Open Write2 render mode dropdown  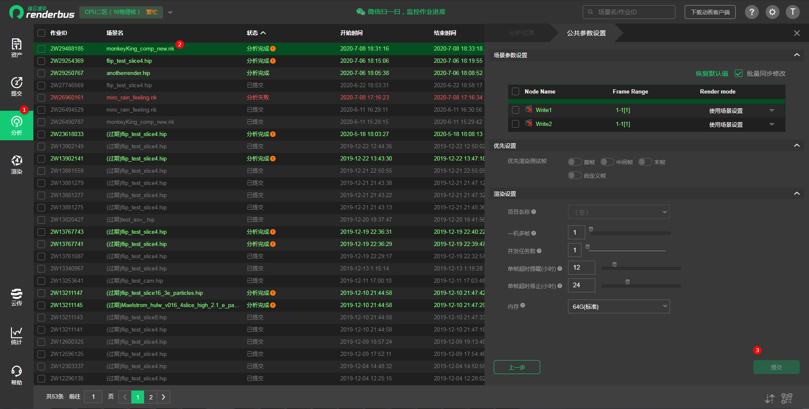[x=772, y=124]
